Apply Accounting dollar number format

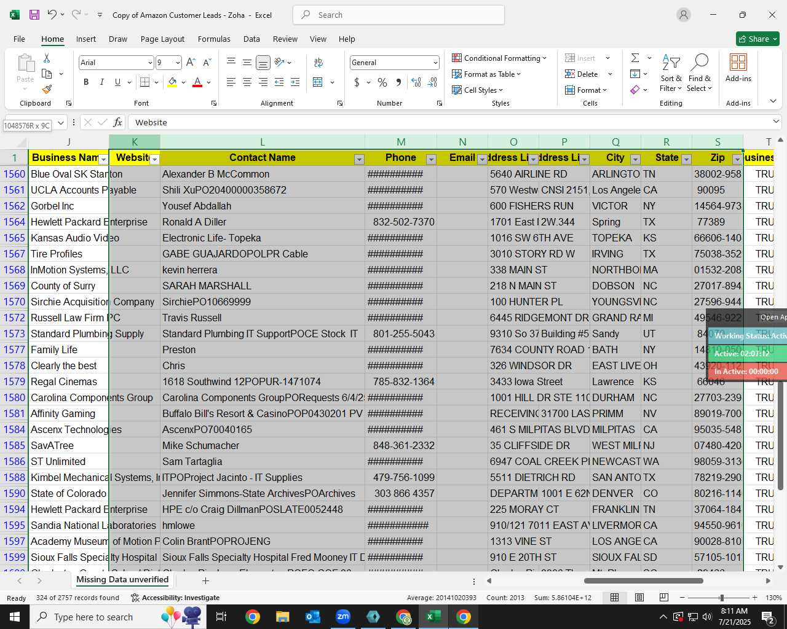[x=357, y=82]
